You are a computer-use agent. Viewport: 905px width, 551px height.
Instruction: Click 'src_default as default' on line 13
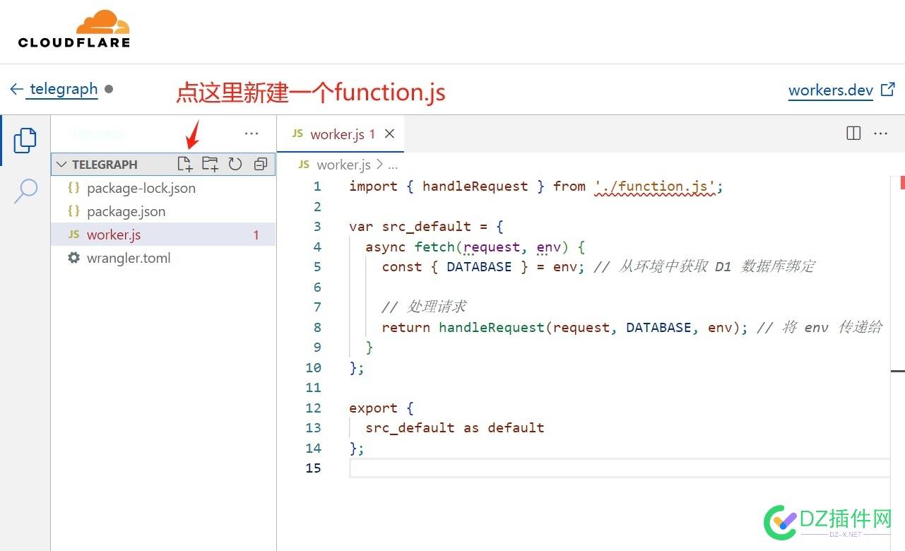click(x=455, y=428)
